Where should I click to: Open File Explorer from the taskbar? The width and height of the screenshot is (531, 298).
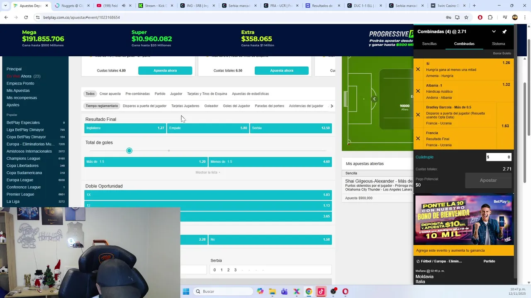[x=272, y=291]
